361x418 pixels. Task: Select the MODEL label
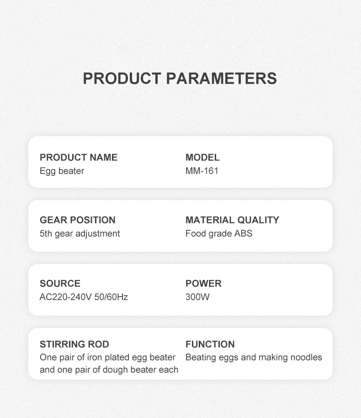pos(202,158)
